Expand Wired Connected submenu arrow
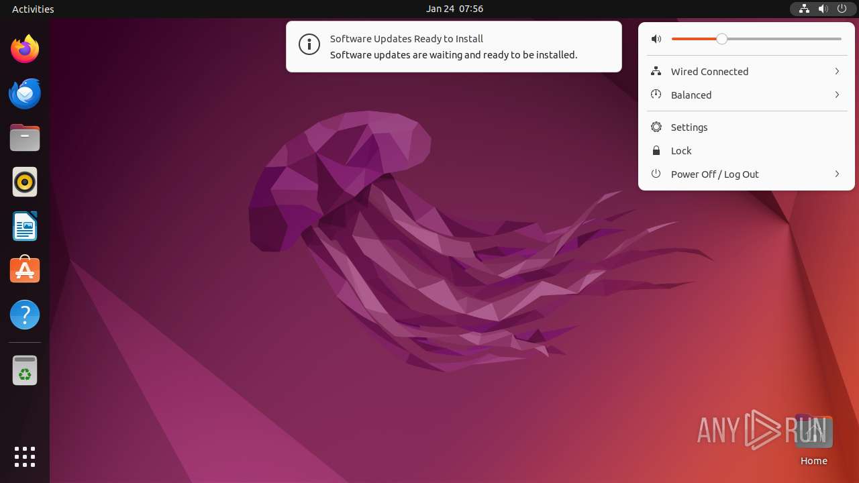 [x=837, y=71]
